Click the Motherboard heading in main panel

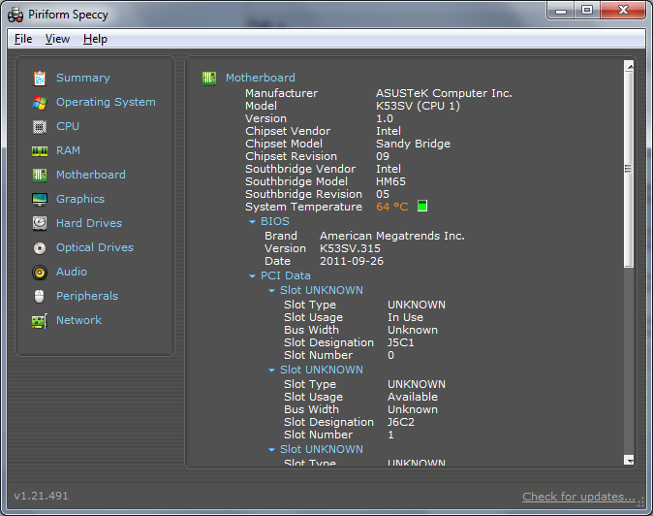point(261,78)
